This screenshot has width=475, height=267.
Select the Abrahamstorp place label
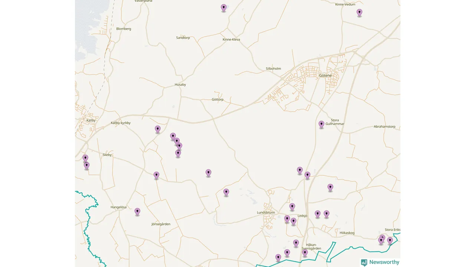pyautogui.click(x=384, y=126)
